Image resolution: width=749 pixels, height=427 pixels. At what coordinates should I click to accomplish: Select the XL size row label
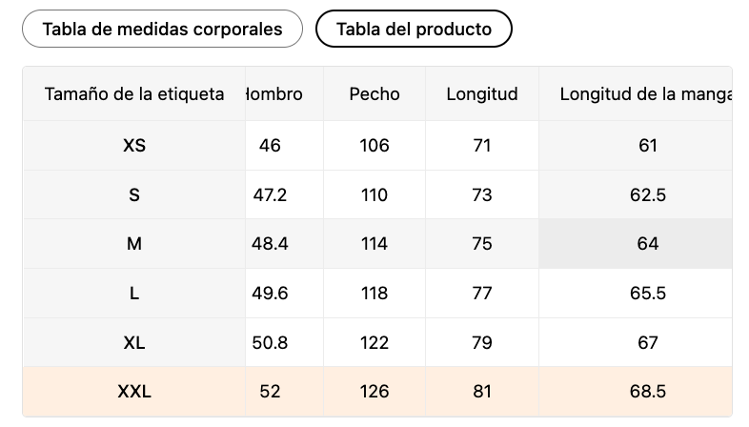click(x=134, y=342)
